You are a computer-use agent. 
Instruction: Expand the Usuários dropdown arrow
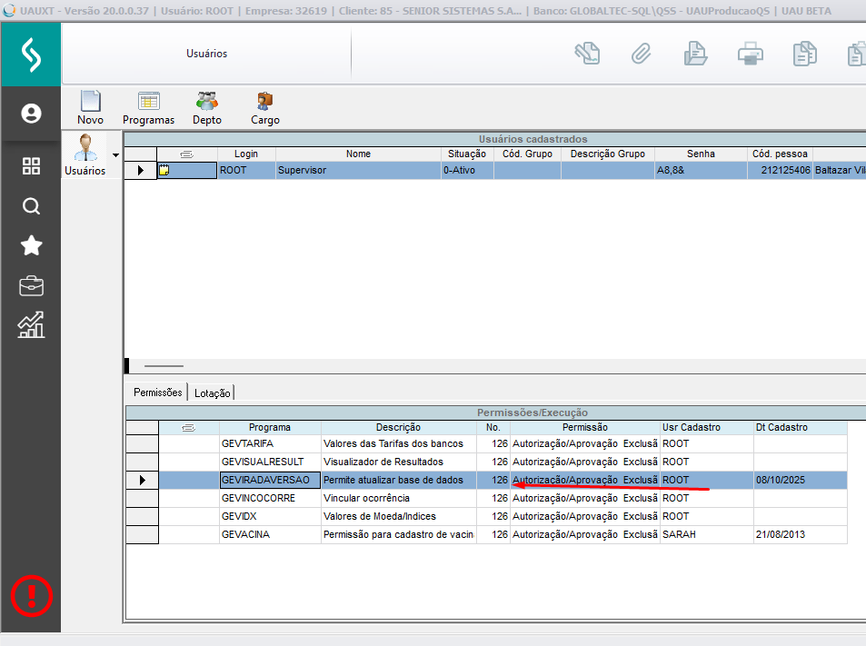click(x=115, y=155)
